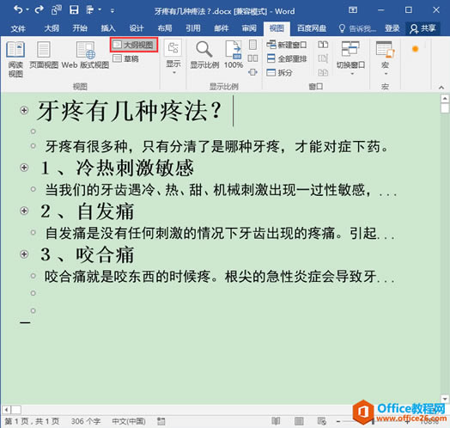Screen dimensions: 450x428
Task: Click the Save floppy disk icon
Action: pyautogui.click(x=74, y=10)
